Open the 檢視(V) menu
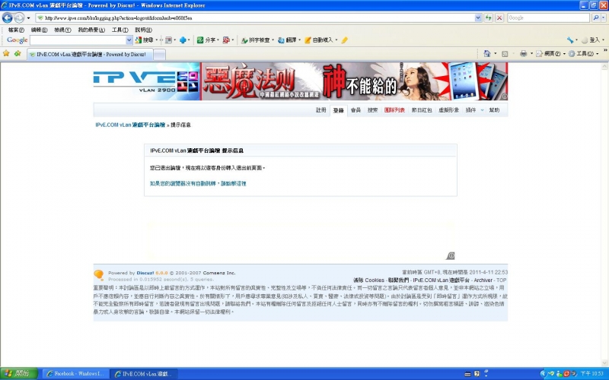 coord(62,30)
